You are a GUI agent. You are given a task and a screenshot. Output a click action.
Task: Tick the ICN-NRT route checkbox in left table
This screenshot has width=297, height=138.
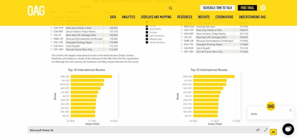click(52, 32)
